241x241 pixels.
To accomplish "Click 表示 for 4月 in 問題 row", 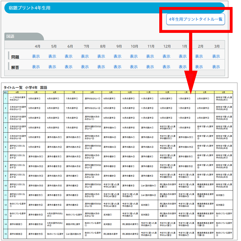I will tap(36, 56).
